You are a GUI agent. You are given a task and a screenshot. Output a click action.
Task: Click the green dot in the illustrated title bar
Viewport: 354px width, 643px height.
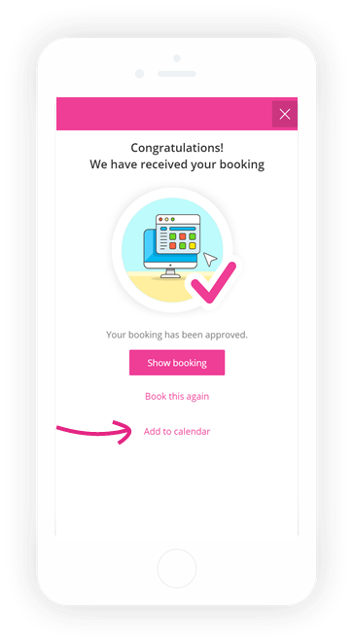coord(173,220)
